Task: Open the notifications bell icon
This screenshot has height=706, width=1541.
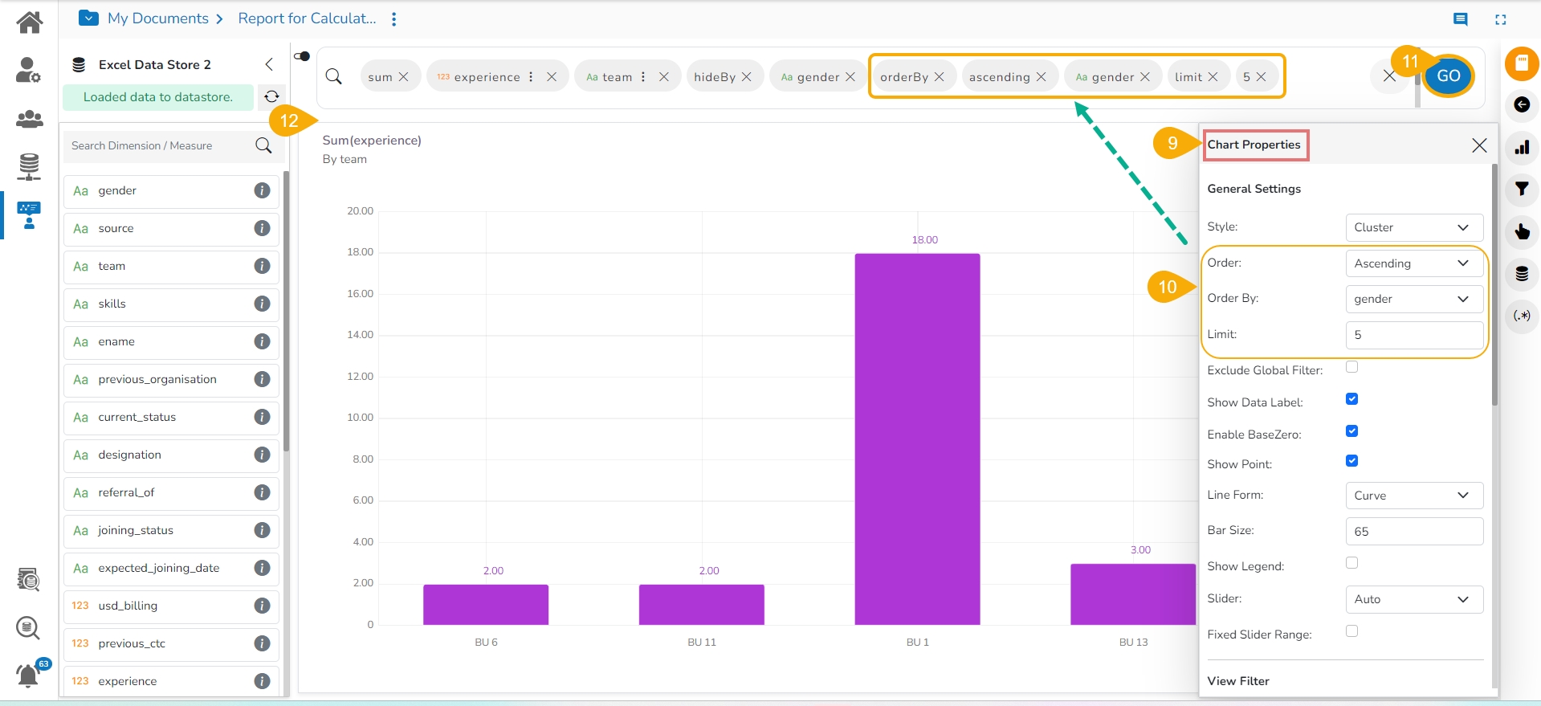Action: [28, 675]
